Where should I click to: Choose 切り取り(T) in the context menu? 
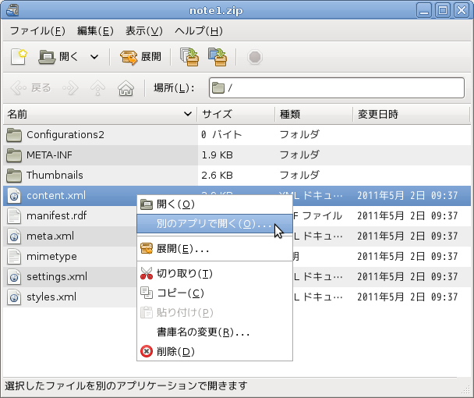(214, 274)
